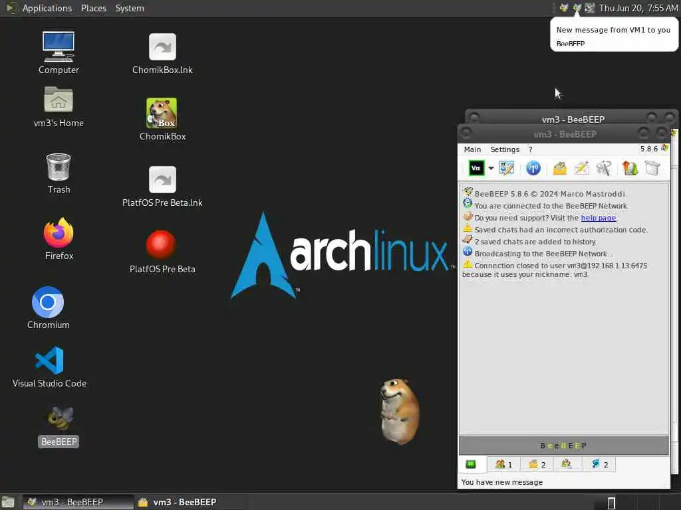Launch Firefox from the desktop

pos(59,239)
